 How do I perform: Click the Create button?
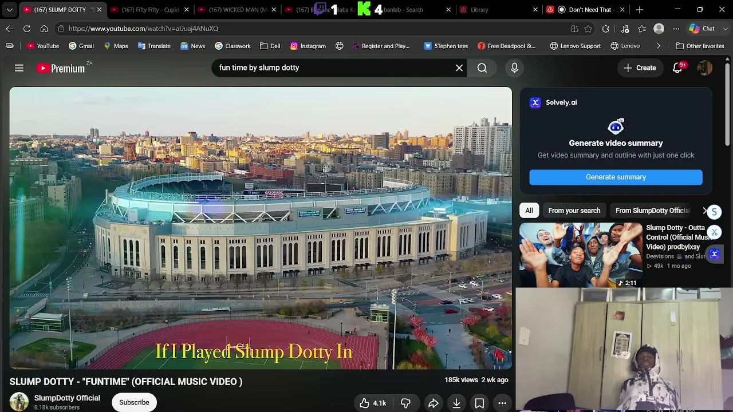pos(640,68)
